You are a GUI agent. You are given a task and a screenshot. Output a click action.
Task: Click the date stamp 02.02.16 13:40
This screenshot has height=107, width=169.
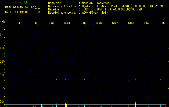tap(16, 12)
